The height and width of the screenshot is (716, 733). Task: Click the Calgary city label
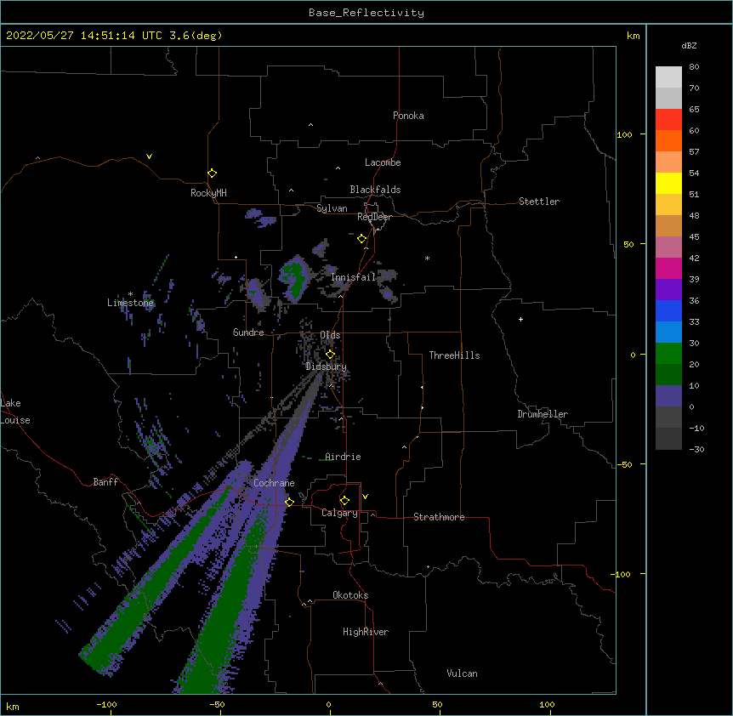click(x=339, y=513)
